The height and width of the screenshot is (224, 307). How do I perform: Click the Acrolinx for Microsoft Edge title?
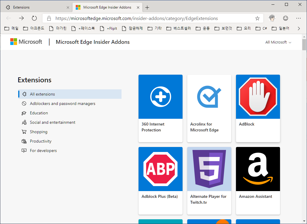[204, 127]
